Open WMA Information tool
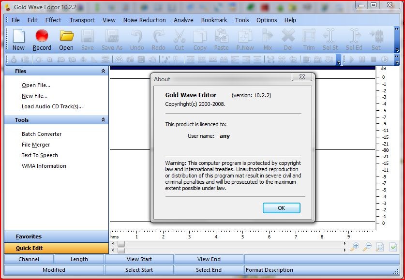Screen dimensions: 405x280 (44, 166)
